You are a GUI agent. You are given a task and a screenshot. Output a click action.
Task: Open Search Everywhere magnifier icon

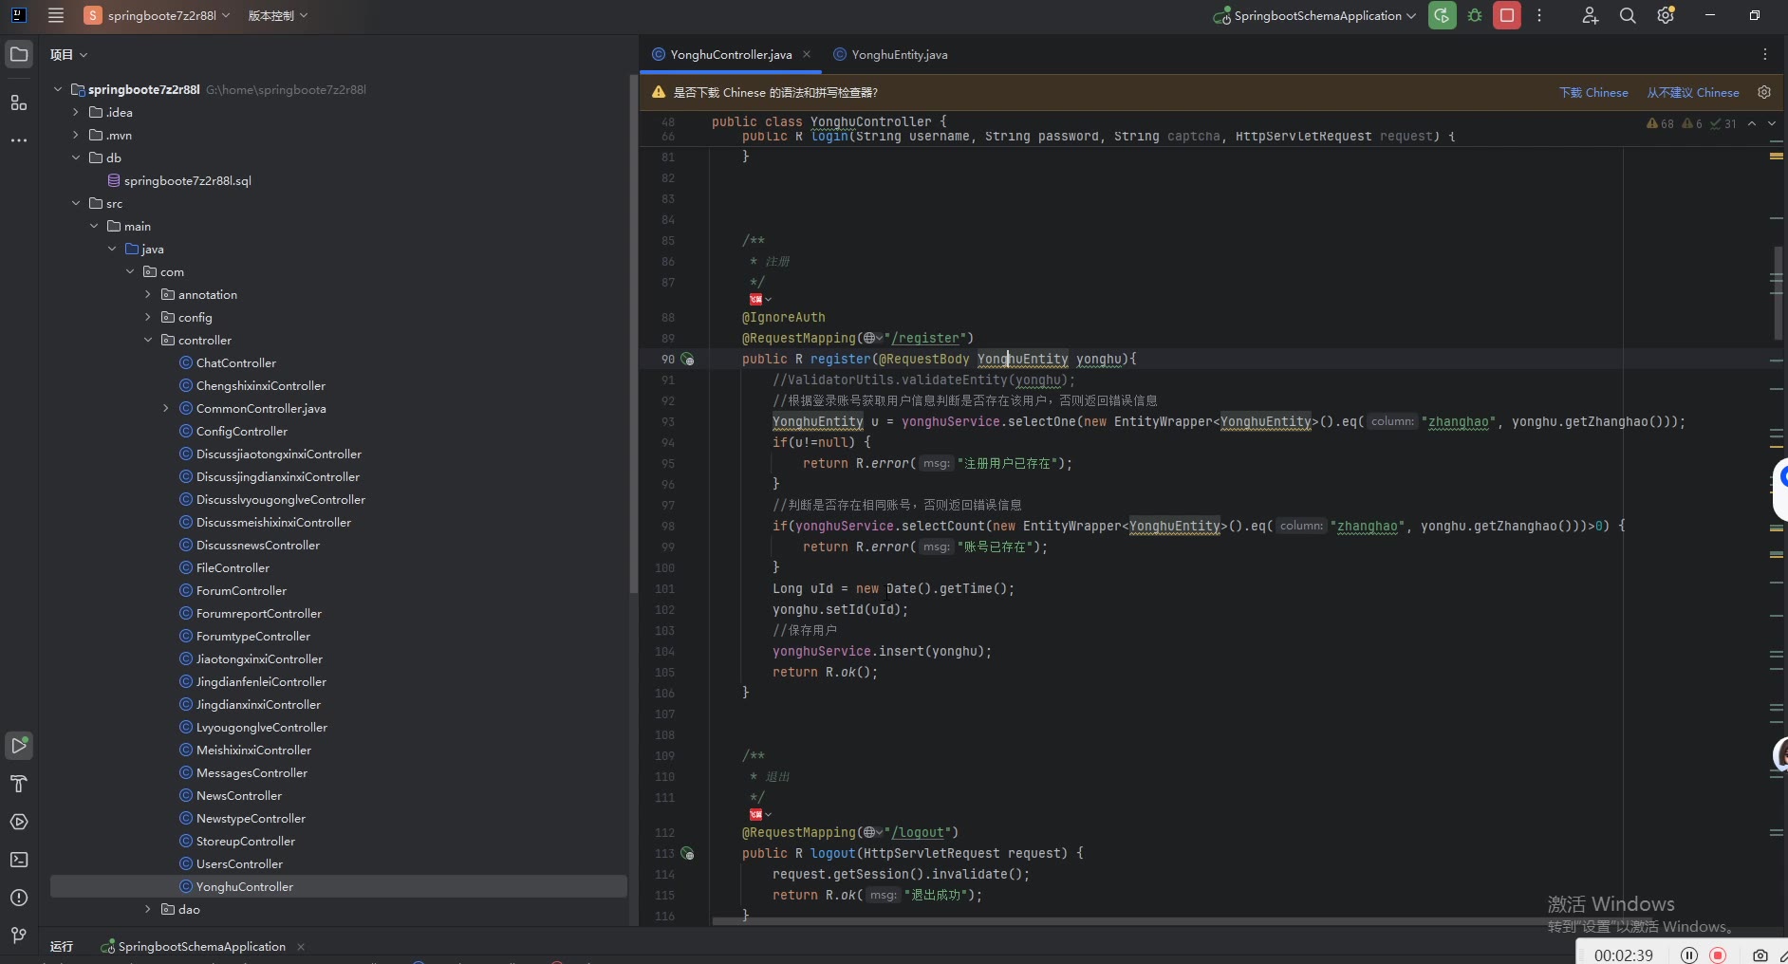pyautogui.click(x=1628, y=16)
